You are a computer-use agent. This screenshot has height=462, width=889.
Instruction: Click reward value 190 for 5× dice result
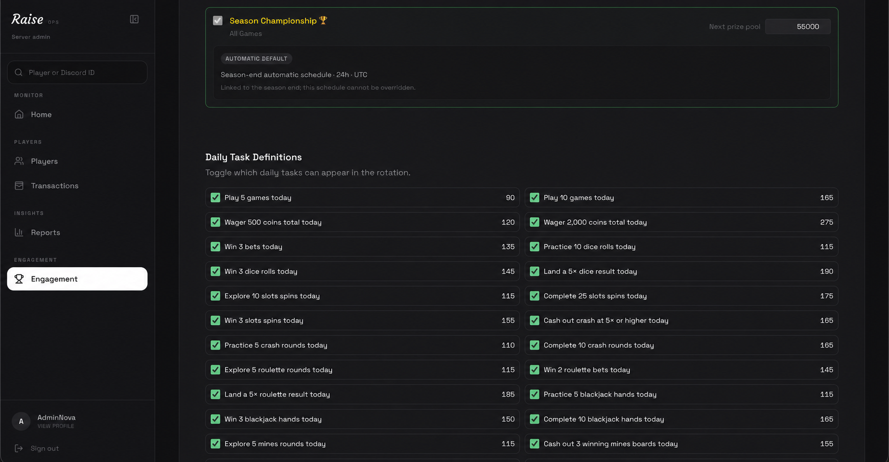coord(826,271)
